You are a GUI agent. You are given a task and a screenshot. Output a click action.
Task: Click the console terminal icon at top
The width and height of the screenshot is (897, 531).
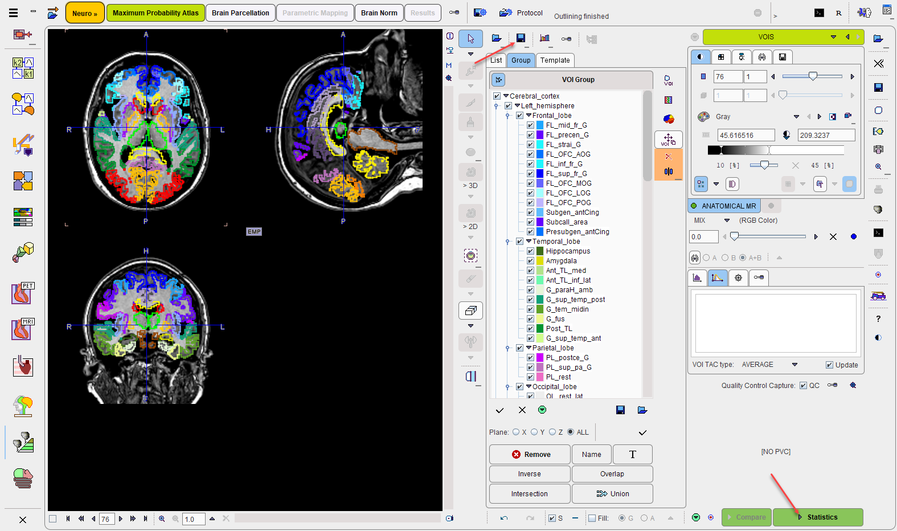pyautogui.click(x=819, y=13)
